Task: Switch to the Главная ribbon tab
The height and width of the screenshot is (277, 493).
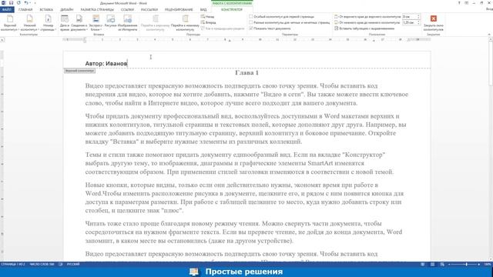Action: pyautogui.click(x=25, y=10)
